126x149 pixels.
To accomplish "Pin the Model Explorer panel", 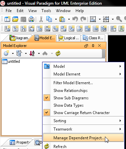I will 93,46.
